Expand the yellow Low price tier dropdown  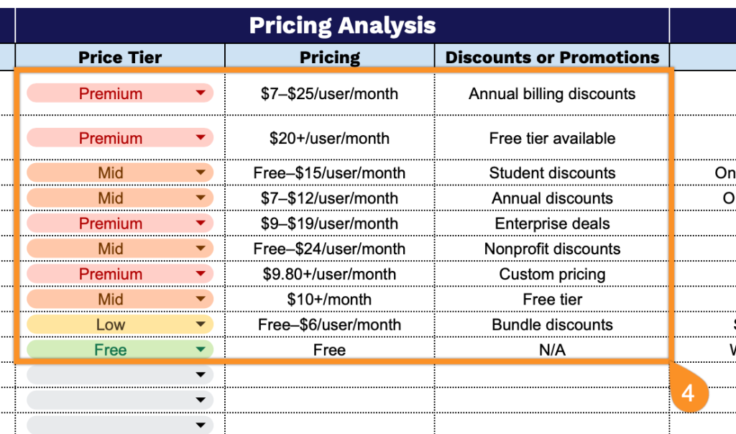(x=201, y=325)
